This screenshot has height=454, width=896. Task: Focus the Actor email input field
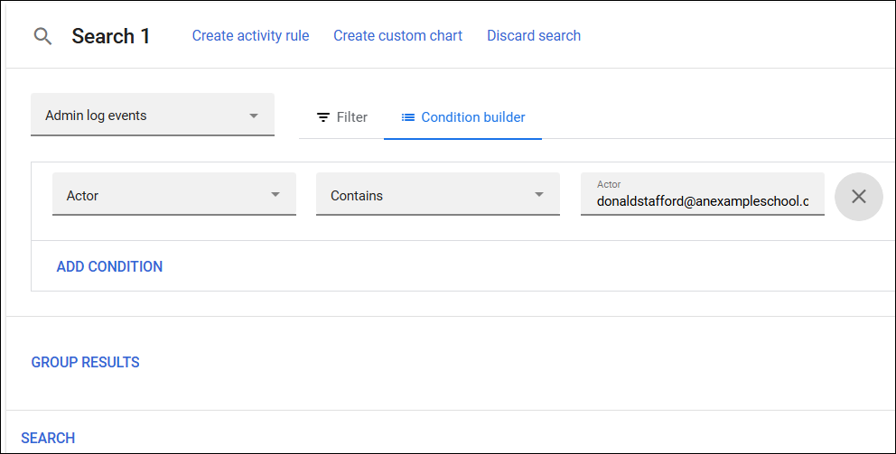[x=702, y=200]
